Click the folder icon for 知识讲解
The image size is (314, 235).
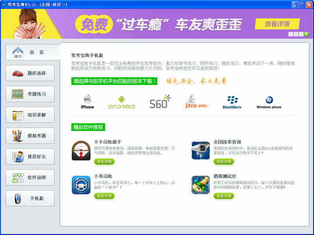tap(18, 115)
